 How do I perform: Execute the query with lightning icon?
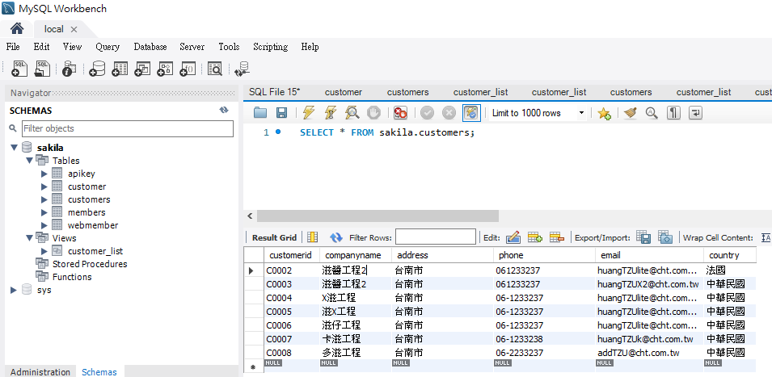click(x=309, y=113)
